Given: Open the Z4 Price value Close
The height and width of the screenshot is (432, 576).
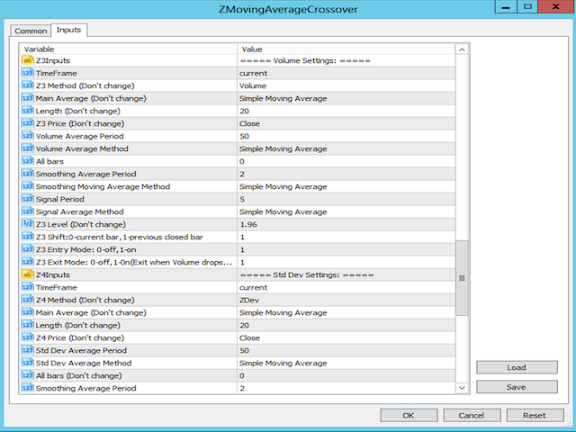Looking at the screenshot, I should (x=346, y=337).
